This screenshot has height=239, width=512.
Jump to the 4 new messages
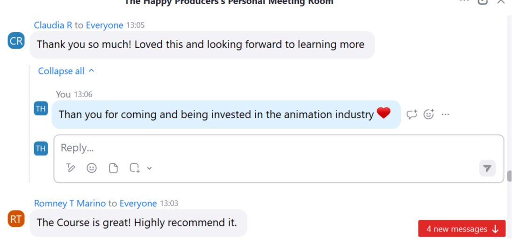[462, 229]
